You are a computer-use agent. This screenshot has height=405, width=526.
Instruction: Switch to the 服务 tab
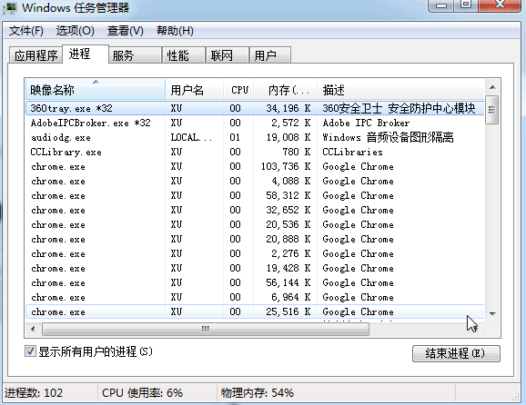(136, 55)
